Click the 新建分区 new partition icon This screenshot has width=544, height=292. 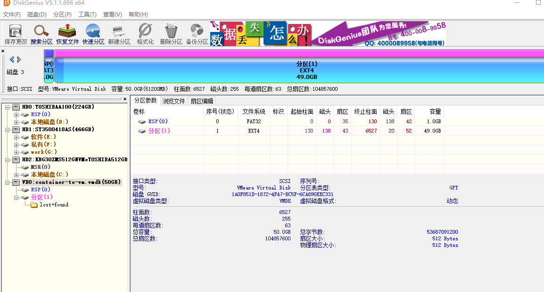pos(119,34)
